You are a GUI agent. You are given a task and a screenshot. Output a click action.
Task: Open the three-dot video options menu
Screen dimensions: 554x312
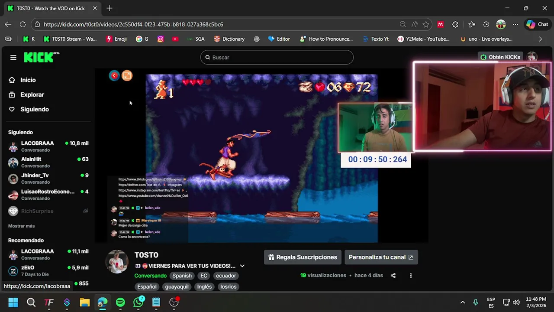coord(411,276)
